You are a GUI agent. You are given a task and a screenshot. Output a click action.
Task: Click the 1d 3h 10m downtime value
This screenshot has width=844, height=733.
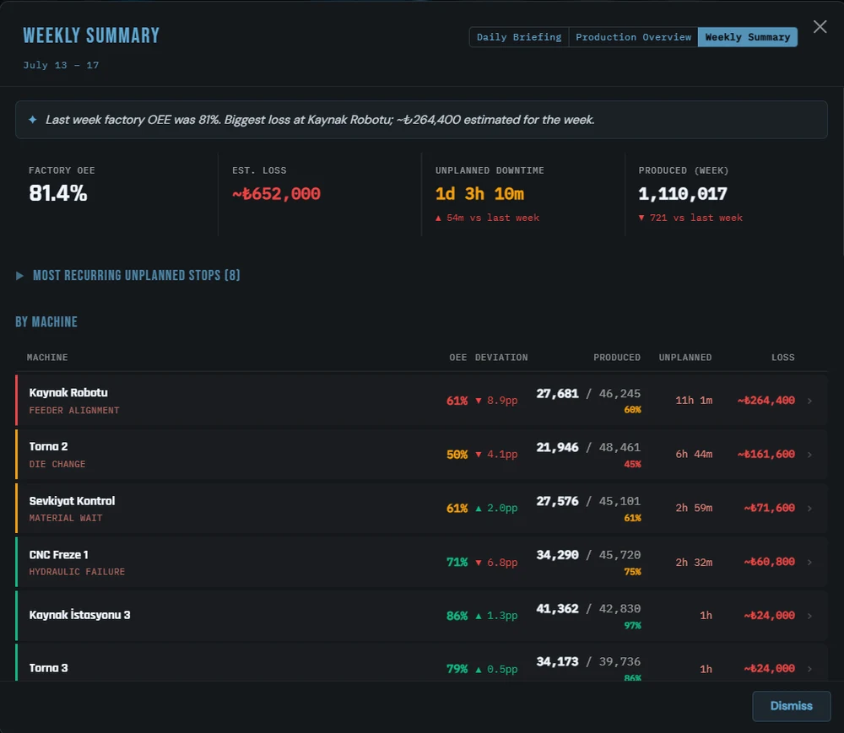(x=479, y=194)
